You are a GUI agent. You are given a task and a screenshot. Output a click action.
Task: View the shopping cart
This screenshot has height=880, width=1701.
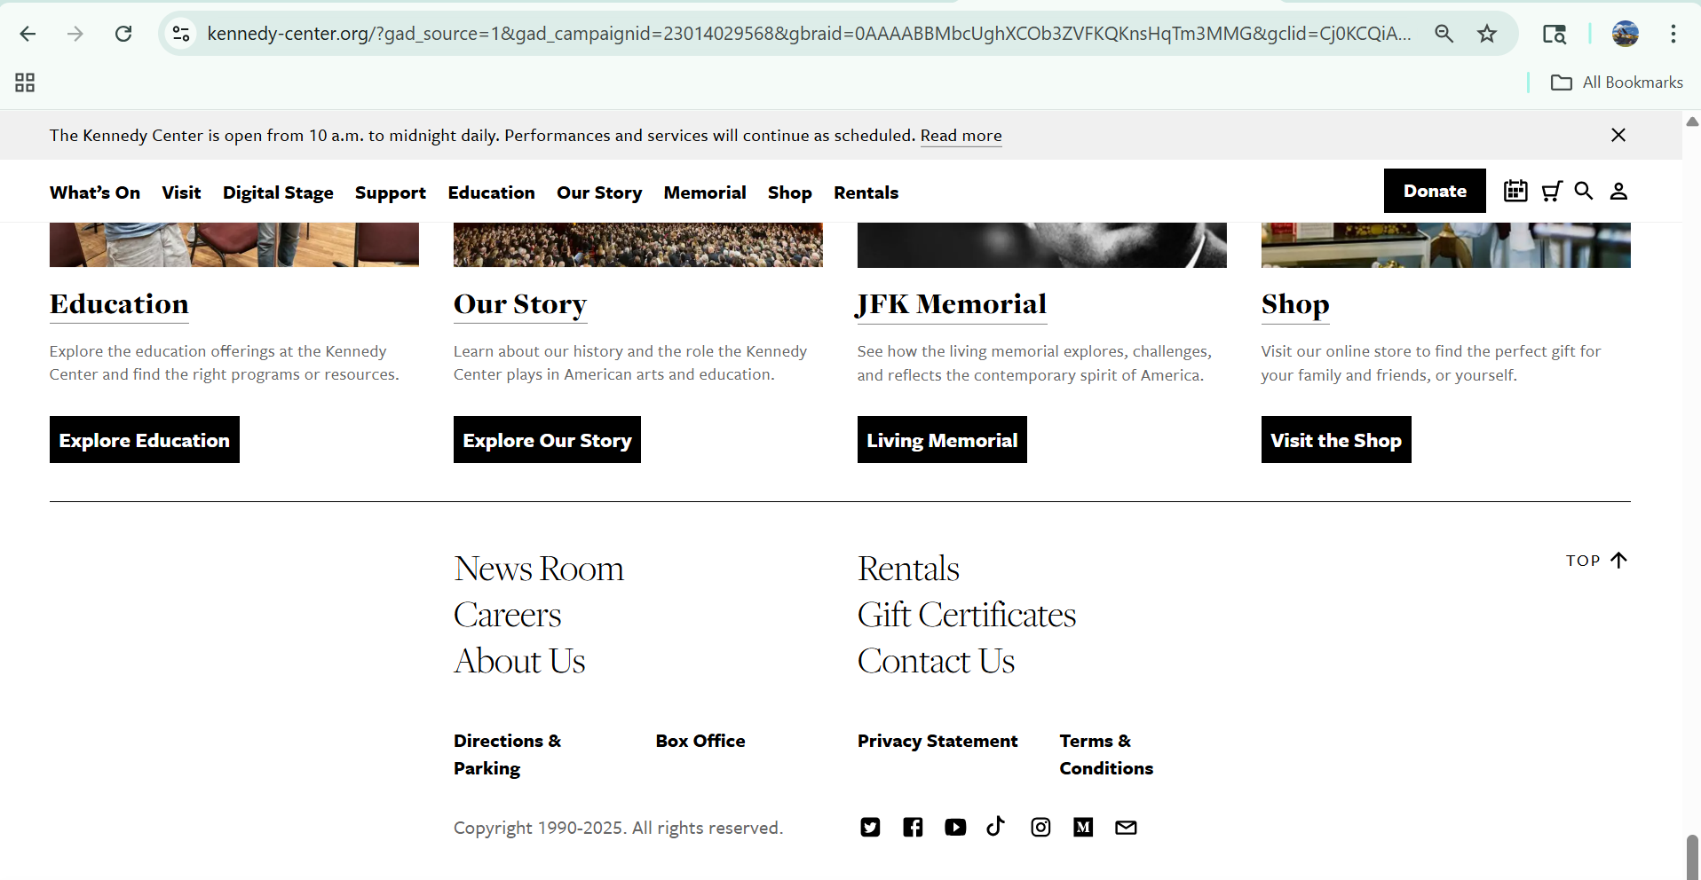1551,191
